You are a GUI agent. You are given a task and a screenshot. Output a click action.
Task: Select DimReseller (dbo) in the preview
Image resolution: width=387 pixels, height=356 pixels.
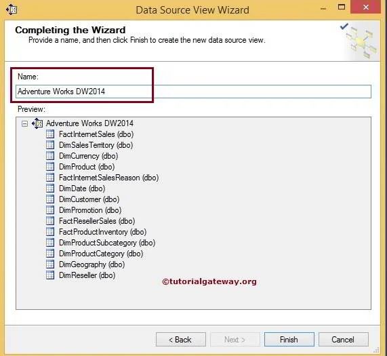87,275
